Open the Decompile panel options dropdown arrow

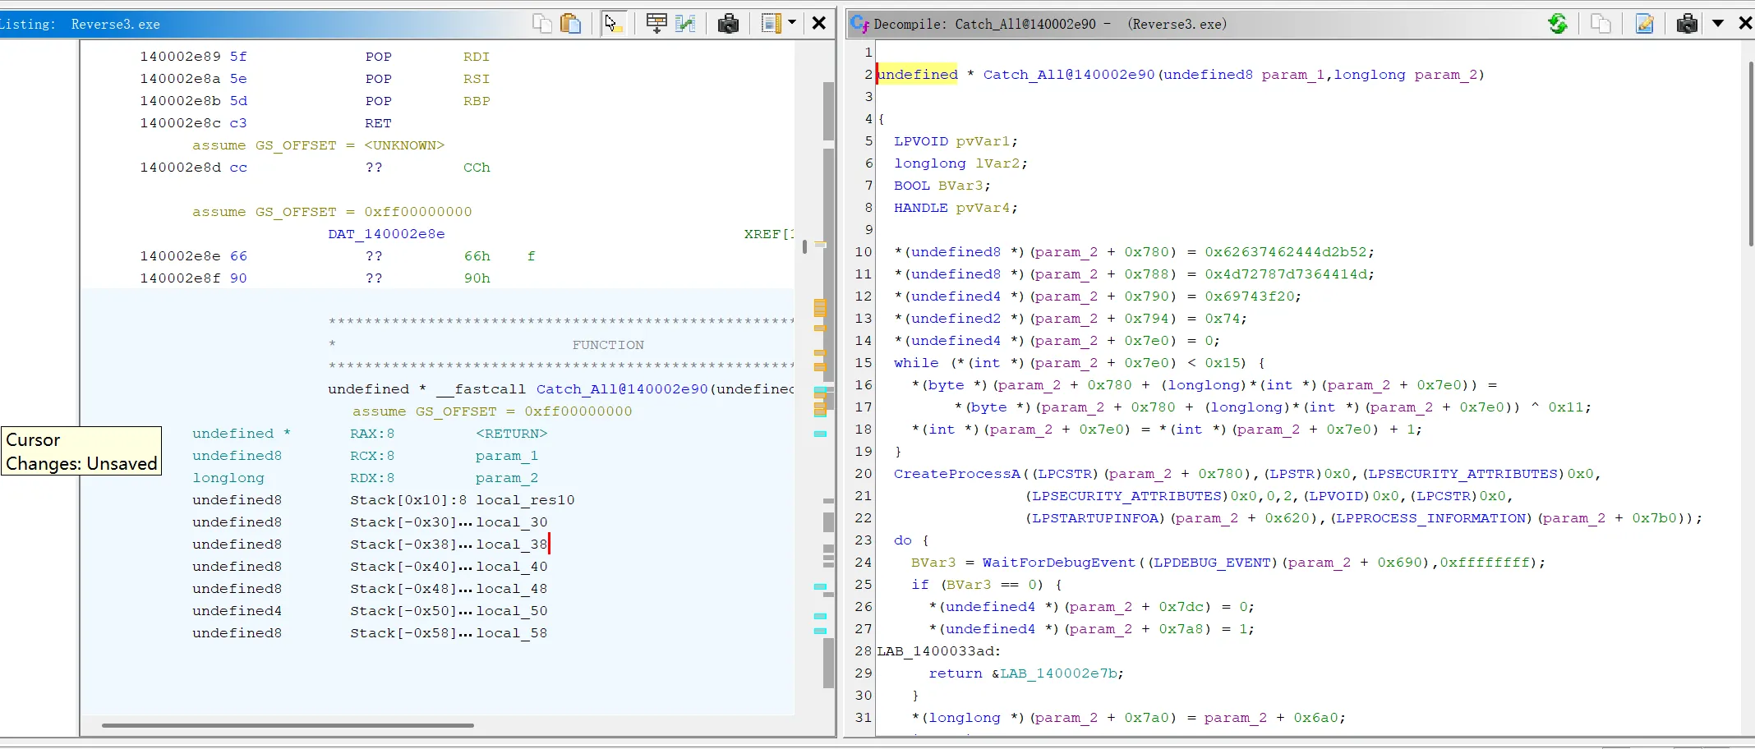click(x=1717, y=23)
